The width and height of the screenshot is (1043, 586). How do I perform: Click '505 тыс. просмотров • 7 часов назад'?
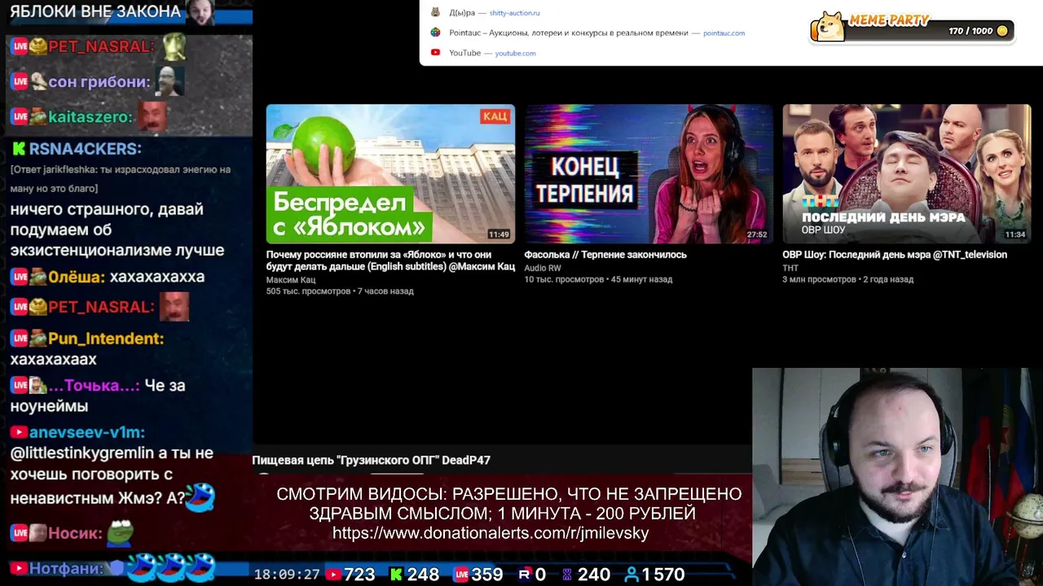pyautogui.click(x=340, y=291)
